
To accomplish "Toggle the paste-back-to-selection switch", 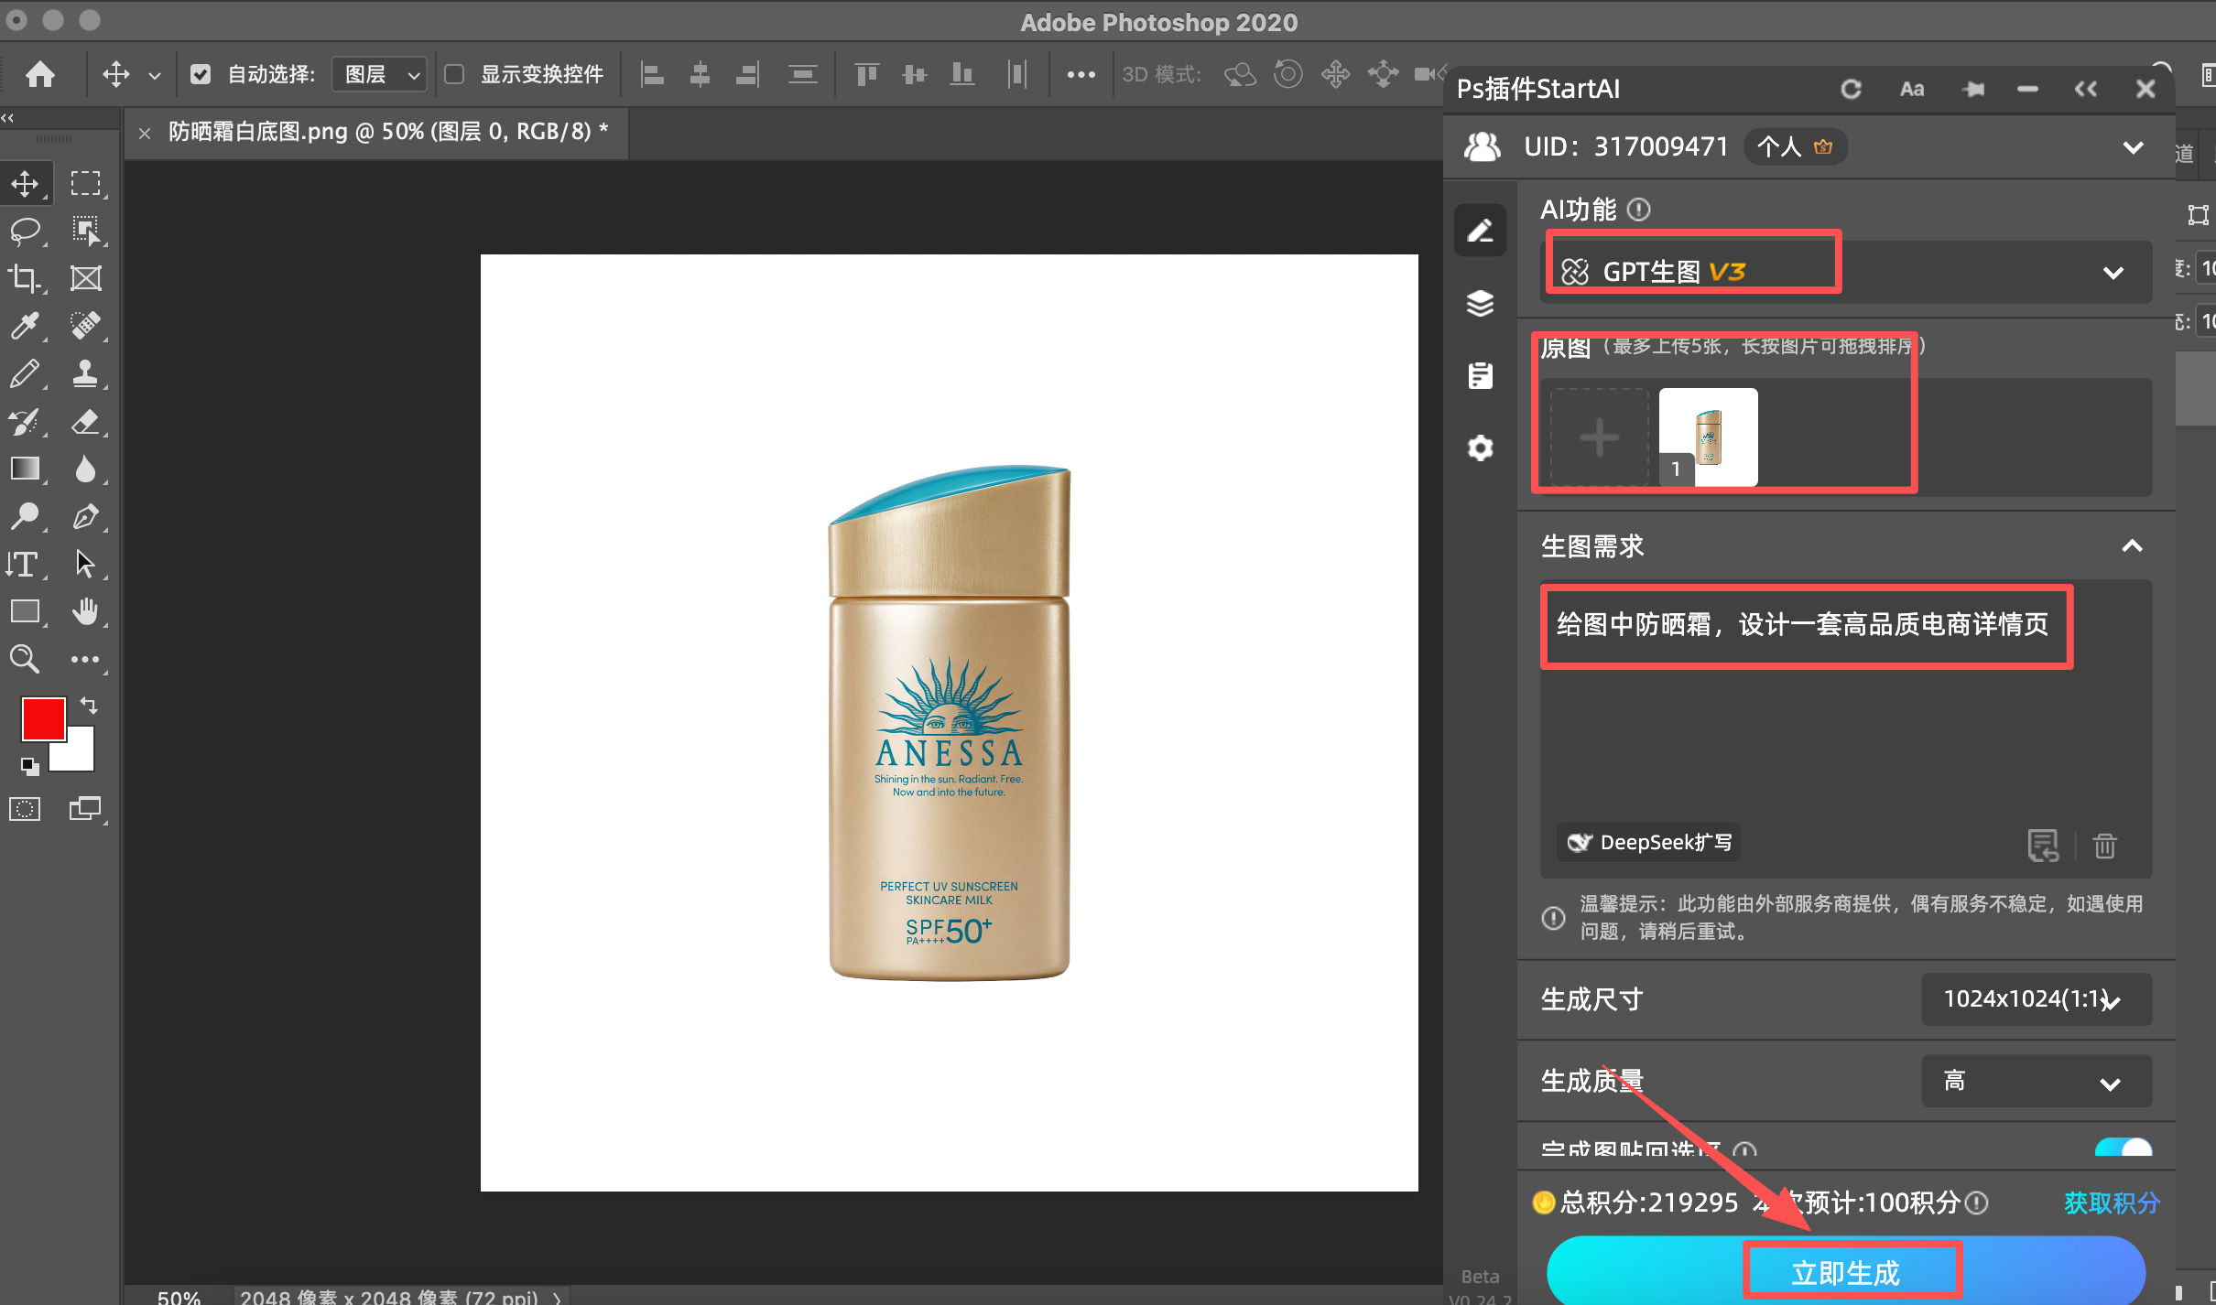I will (x=2124, y=1148).
